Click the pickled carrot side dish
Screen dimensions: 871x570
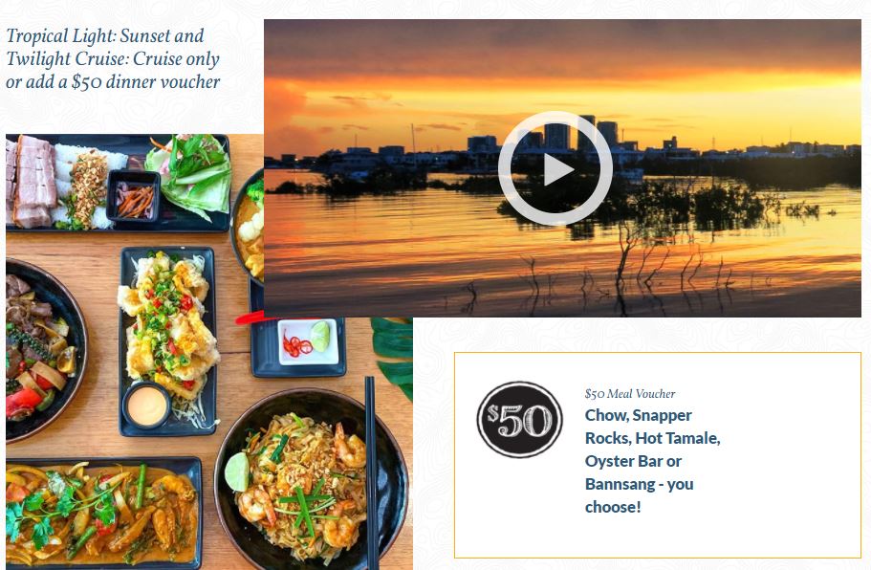point(133,196)
